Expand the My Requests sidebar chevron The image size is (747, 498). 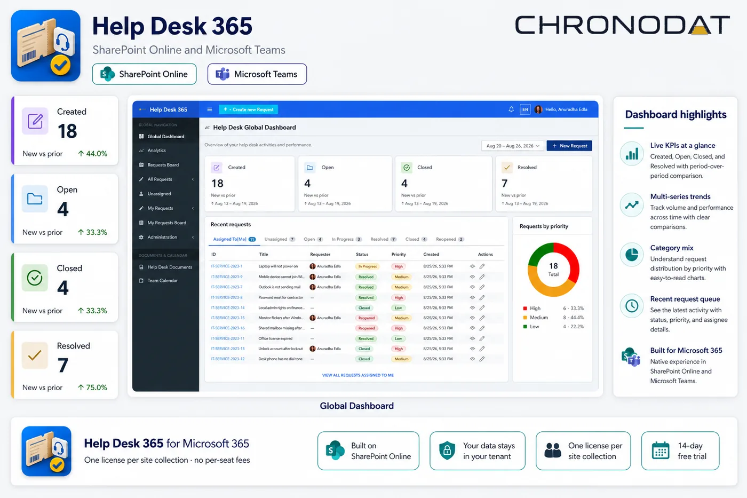[193, 208]
